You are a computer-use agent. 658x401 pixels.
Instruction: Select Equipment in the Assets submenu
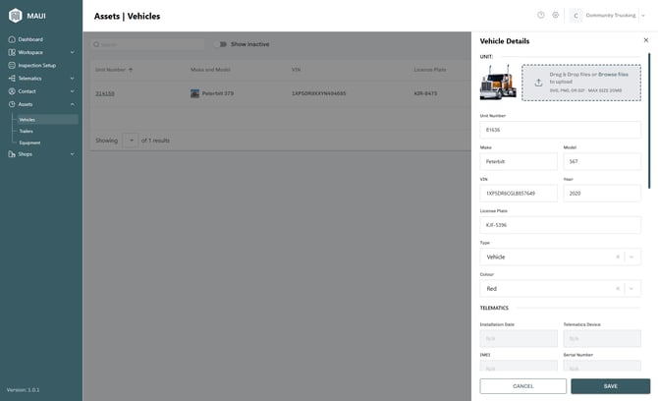pos(29,143)
